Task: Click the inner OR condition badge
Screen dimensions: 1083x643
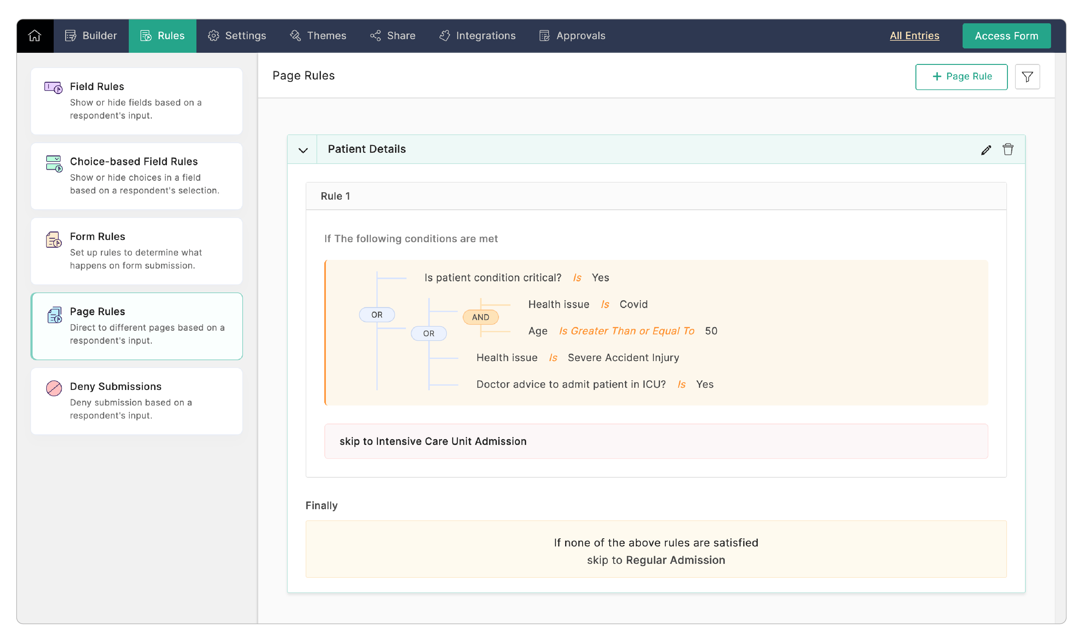Action: coord(428,333)
